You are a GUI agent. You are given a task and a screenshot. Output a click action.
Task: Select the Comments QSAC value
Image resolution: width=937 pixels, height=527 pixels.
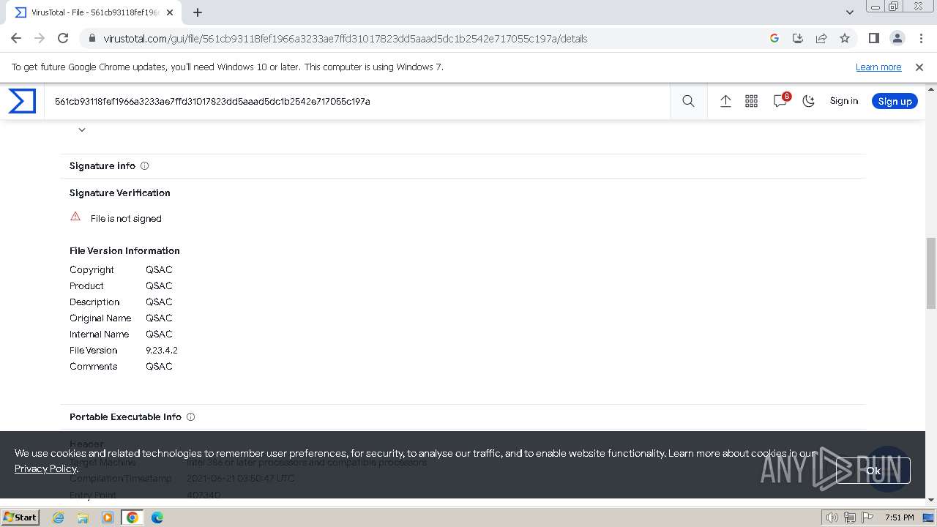click(159, 366)
